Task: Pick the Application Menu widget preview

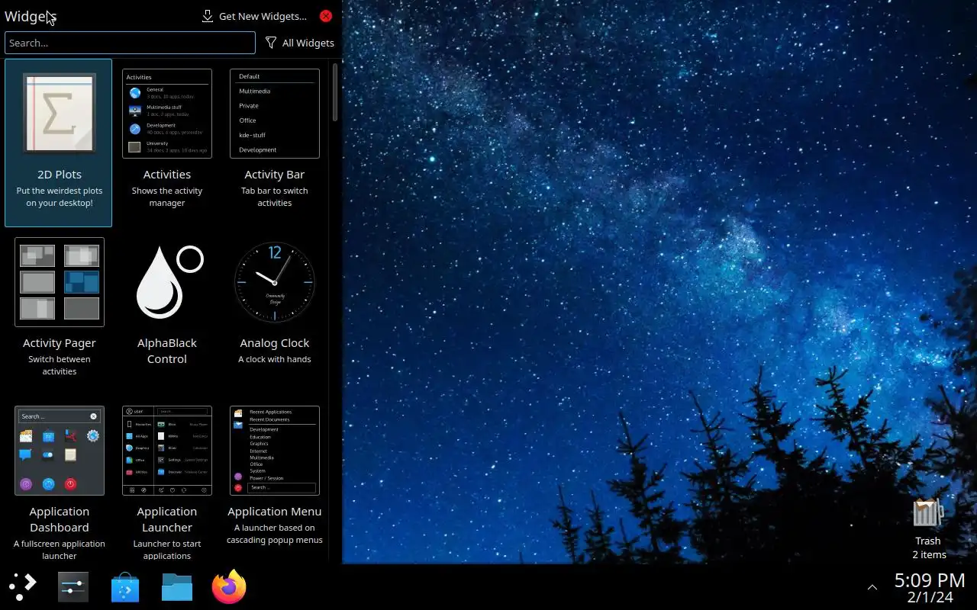Action: click(275, 451)
